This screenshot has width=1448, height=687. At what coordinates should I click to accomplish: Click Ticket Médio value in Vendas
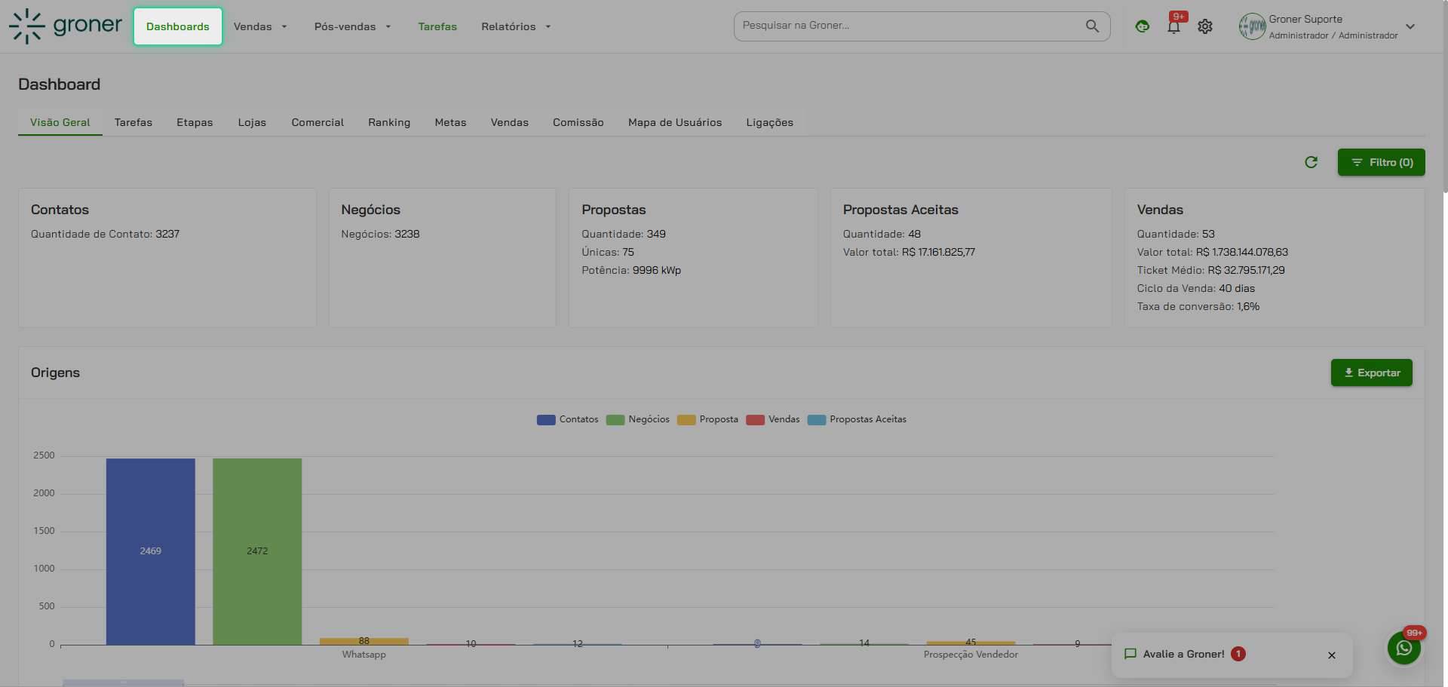pyautogui.click(x=1246, y=270)
